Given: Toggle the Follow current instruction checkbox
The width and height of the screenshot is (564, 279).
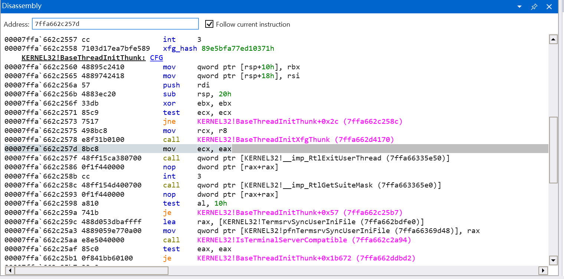Looking at the screenshot, I should (210, 24).
